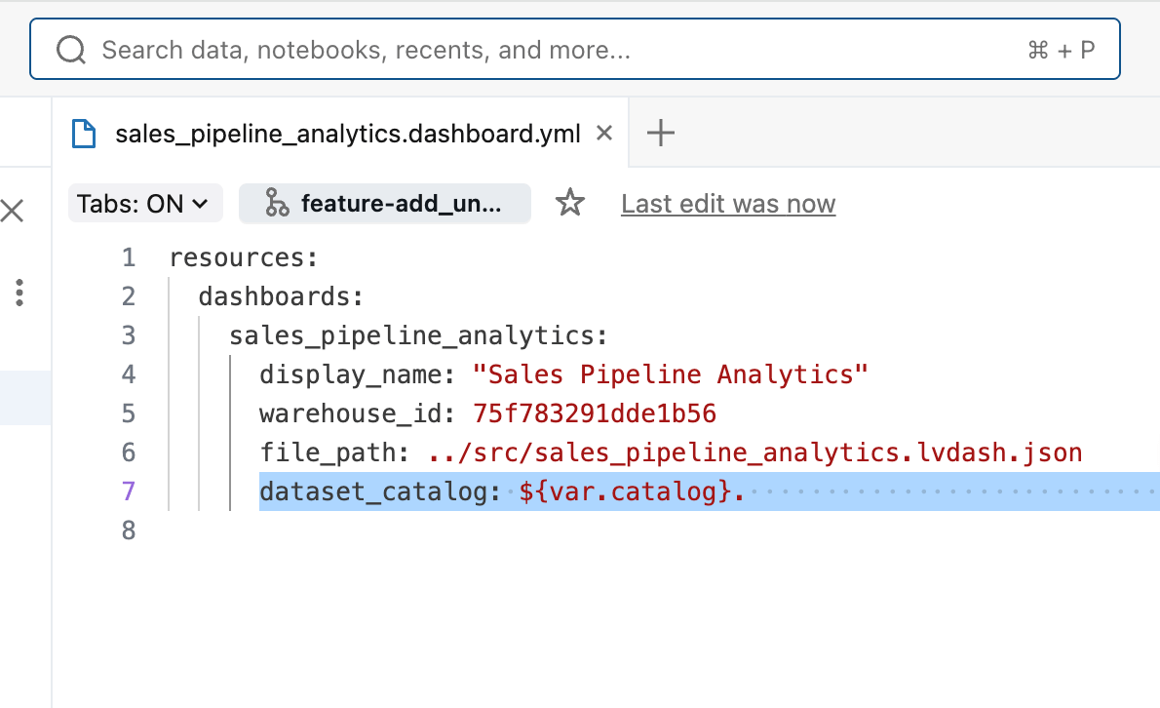Open the feature-add_un... git branch selector
The image size is (1160, 708).
385,204
